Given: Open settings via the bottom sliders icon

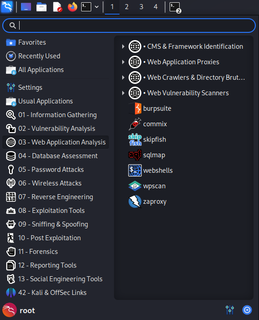Looking at the screenshot, I should click(x=230, y=310).
